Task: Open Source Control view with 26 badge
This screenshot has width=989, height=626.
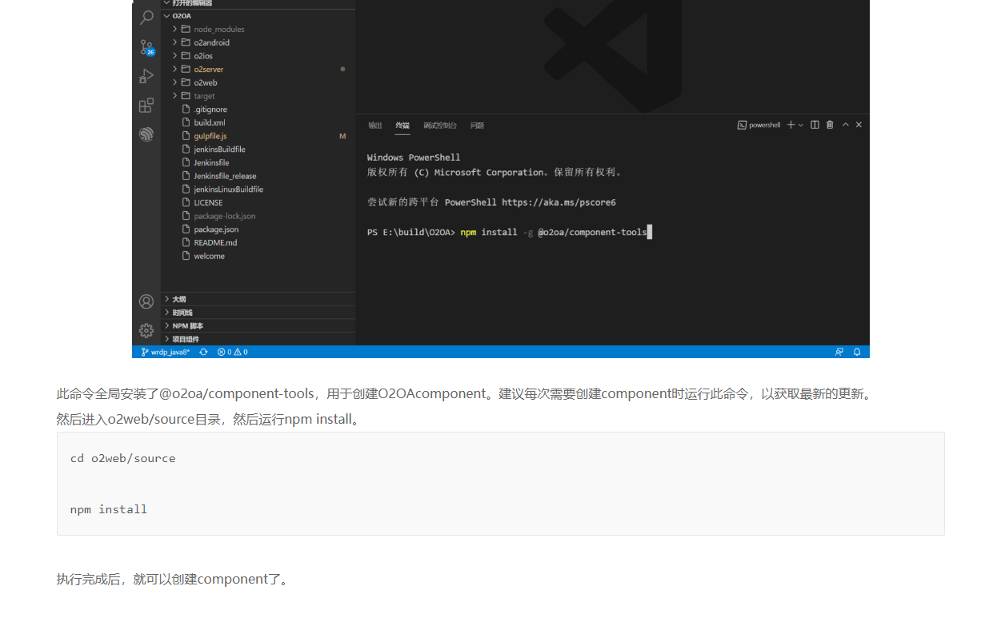Action: [x=146, y=47]
